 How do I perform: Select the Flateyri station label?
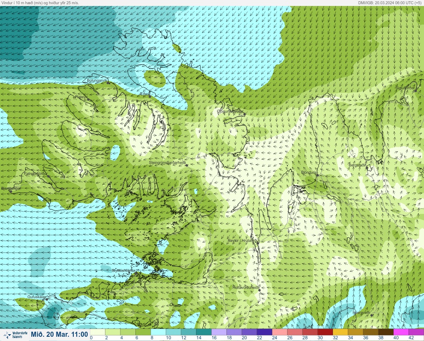(81, 97)
